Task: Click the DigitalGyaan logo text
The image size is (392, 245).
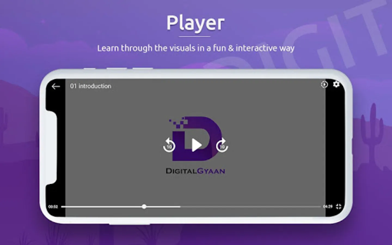Action: coord(195,171)
